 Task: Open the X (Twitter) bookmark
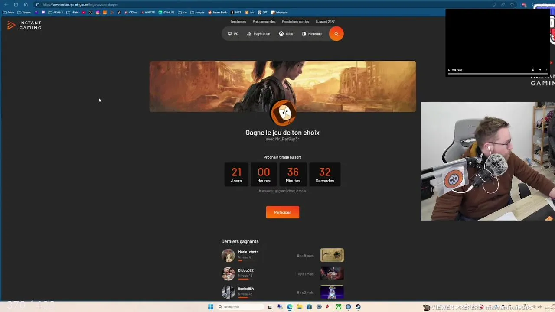point(91,13)
